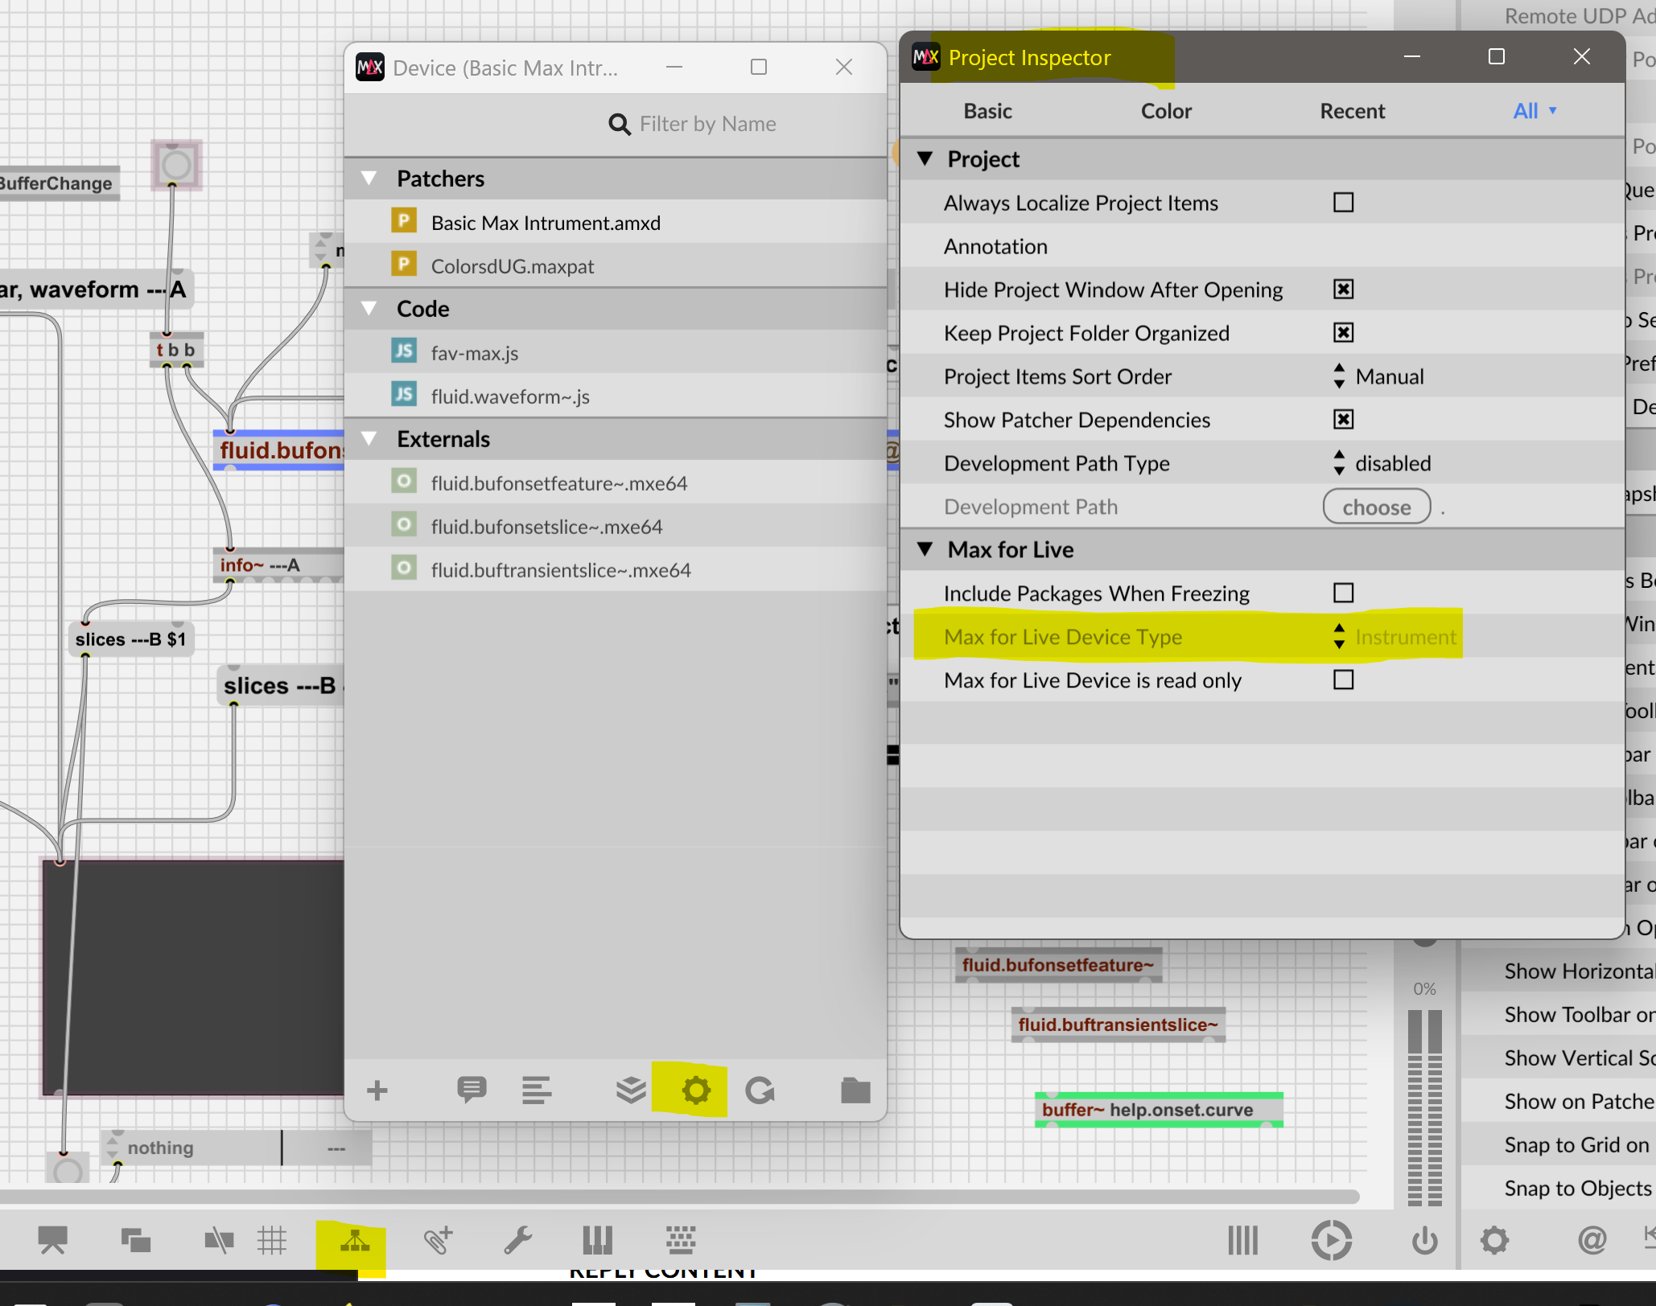Click the dark waveform display in patcher
Viewport: 1656px width, 1306px height.
[x=193, y=977]
